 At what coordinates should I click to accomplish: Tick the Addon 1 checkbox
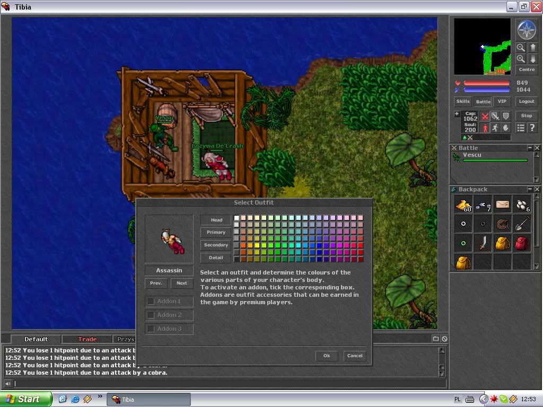coord(151,302)
